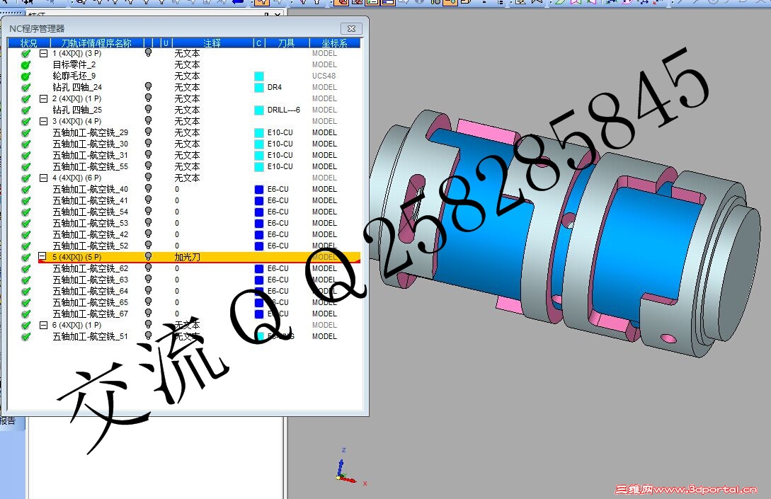Click status checkmark of 钻孔 四轴_24 row
This screenshot has width=771, height=499.
(x=25, y=88)
